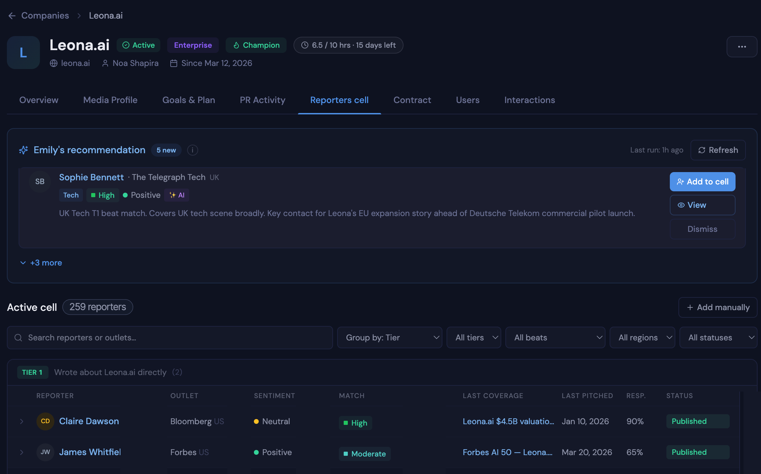761x474 pixels.
Task: Open the Users tab
Action: [468, 100]
